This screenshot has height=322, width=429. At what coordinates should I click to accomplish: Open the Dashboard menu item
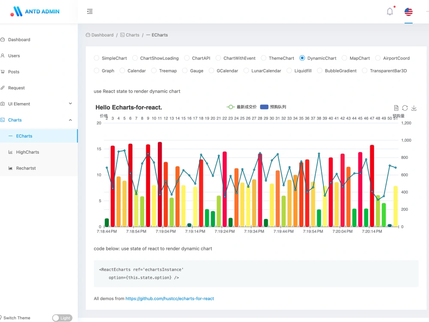pyautogui.click(x=39, y=39)
